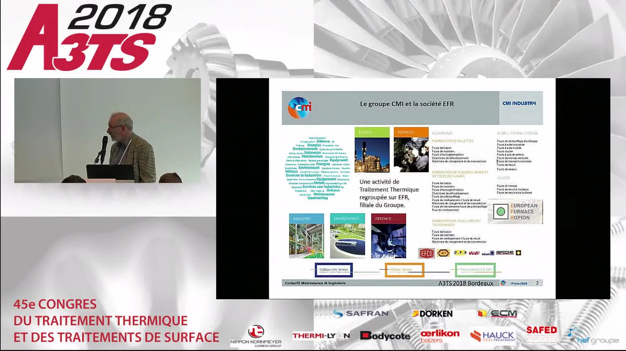This screenshot has width=626, height=351.
Task: Select the orange Métaux ferreux box
Action: [x=404, y=270]
